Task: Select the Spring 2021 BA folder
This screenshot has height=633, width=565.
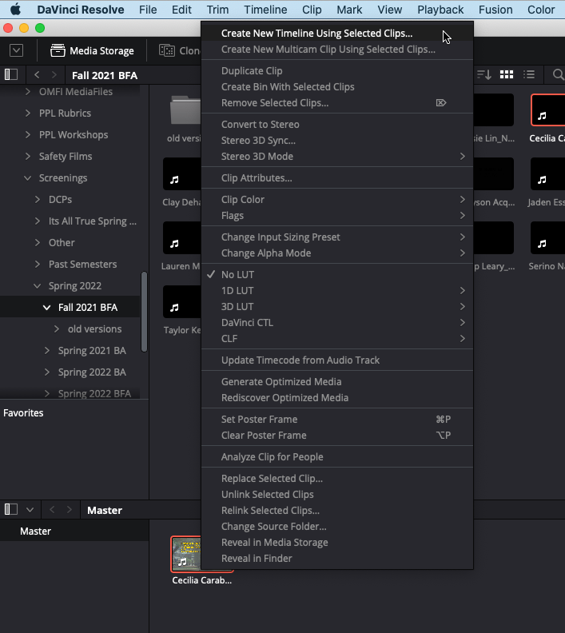Action: pos(92,350)
